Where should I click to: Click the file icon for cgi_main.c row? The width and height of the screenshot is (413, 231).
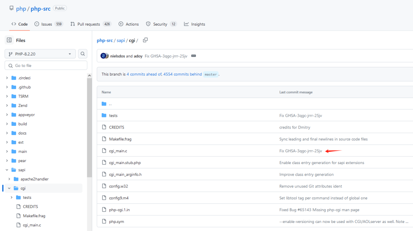point(104,151)
